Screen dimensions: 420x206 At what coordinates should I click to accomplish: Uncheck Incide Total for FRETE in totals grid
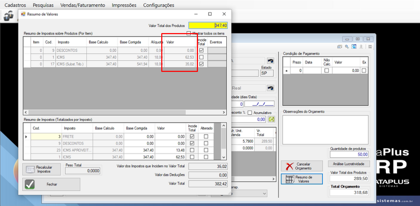[x=192, y=136]
